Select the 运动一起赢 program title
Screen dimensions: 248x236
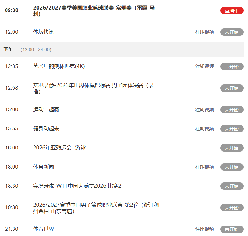[46, 109]
